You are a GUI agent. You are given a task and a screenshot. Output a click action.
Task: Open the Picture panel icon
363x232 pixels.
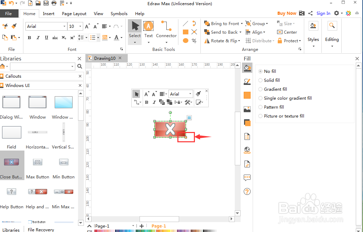247,109
